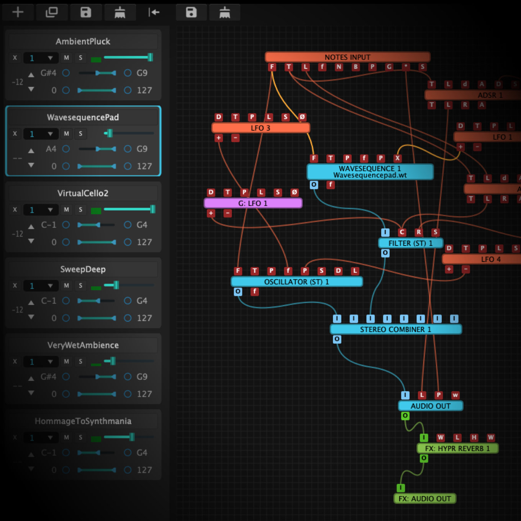Click the D port on OSCILLATOR (ST) 1

pyautogui.click(x=338, y=271)
